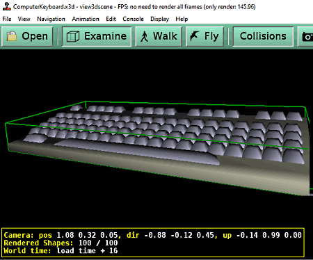The width and height of the screenshot is (313, 260).
Task: Click the view3dscene title bar icon
Action: point(7,6)
